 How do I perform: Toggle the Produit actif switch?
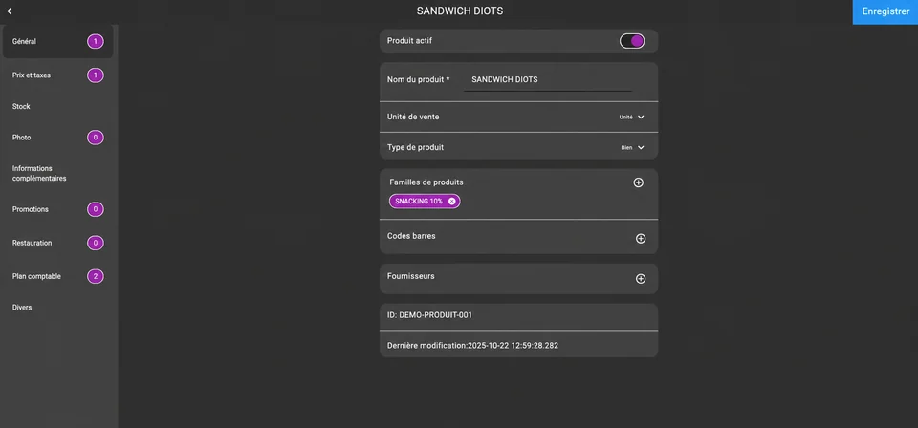(632, 41)
